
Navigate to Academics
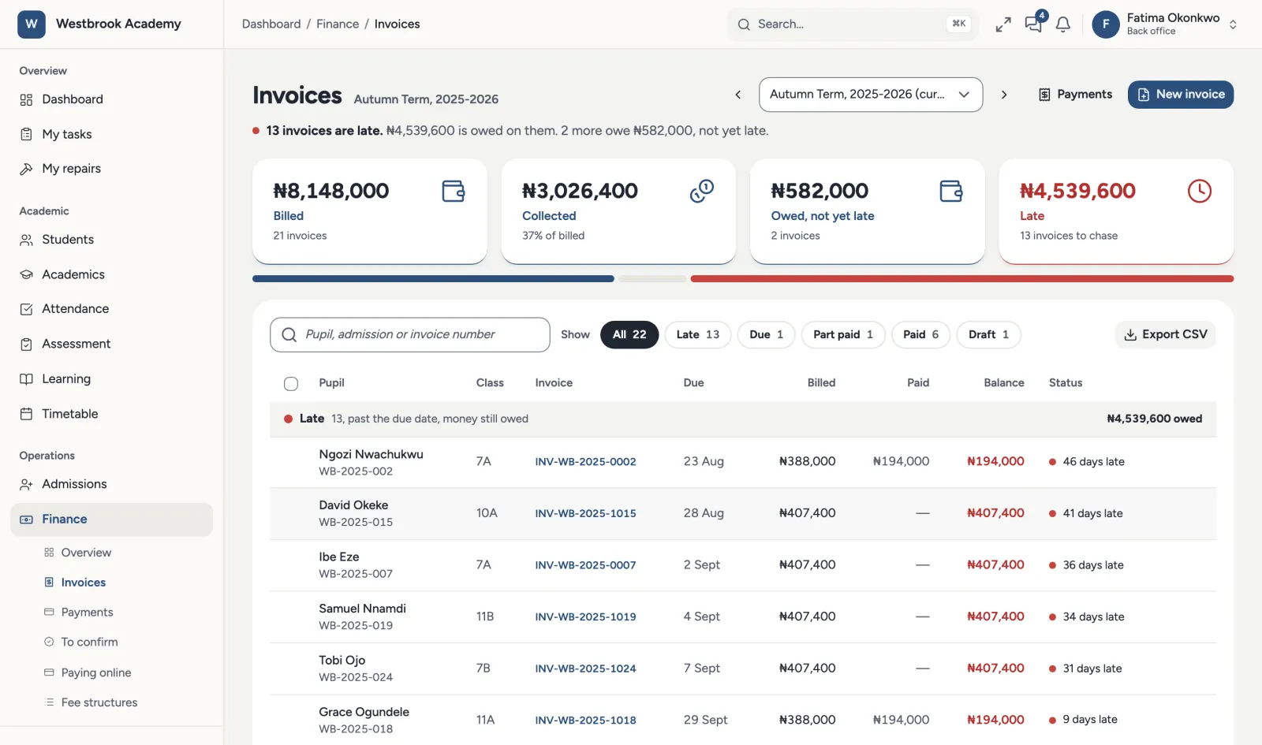point(112,274)
